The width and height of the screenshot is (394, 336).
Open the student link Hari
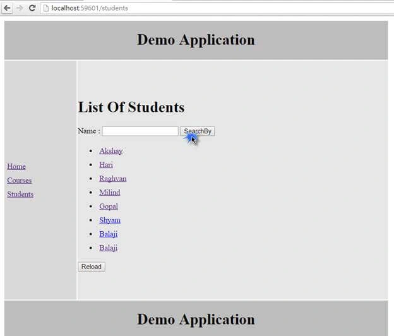point(106,165)
